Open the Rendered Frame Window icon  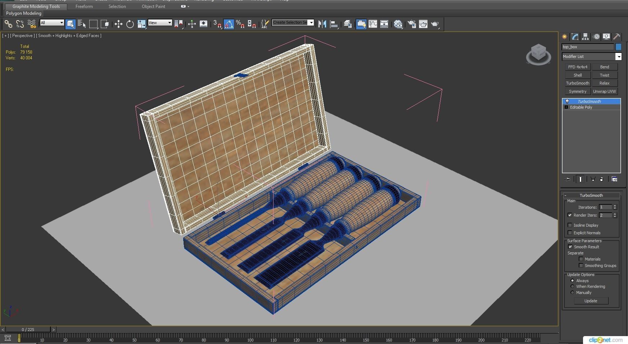pos(423,24)
